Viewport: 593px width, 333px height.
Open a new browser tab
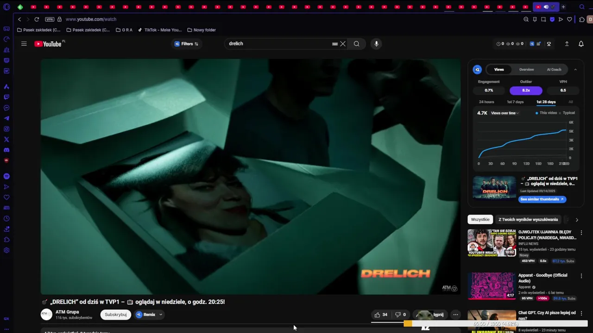563,7
